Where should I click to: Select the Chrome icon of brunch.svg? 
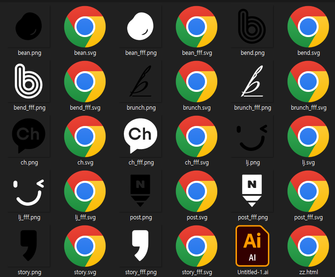pos(197,82)
